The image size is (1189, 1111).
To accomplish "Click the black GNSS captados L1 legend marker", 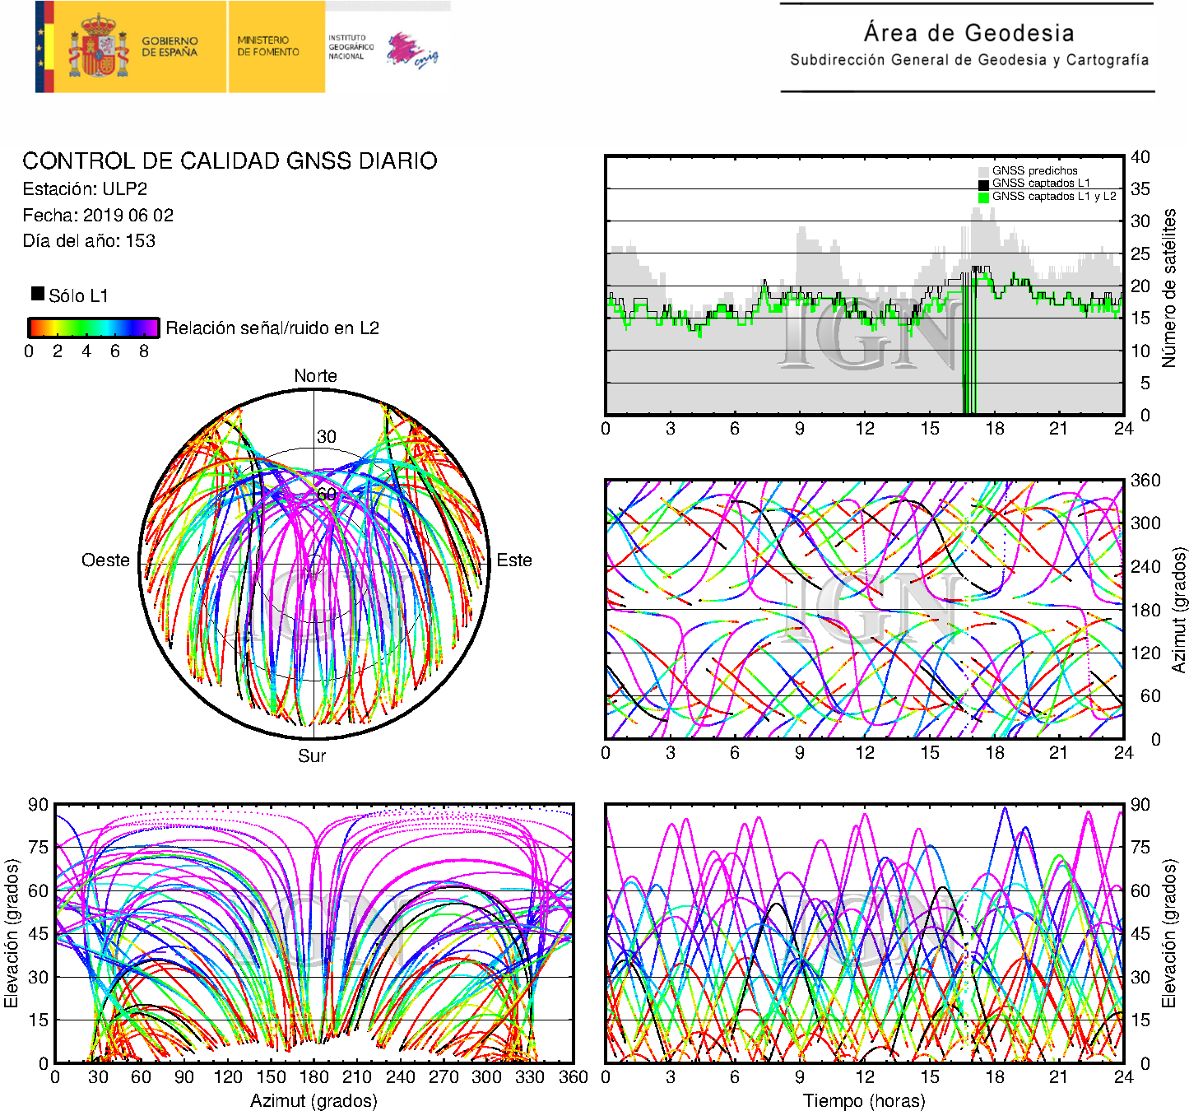I will (983, 184).
